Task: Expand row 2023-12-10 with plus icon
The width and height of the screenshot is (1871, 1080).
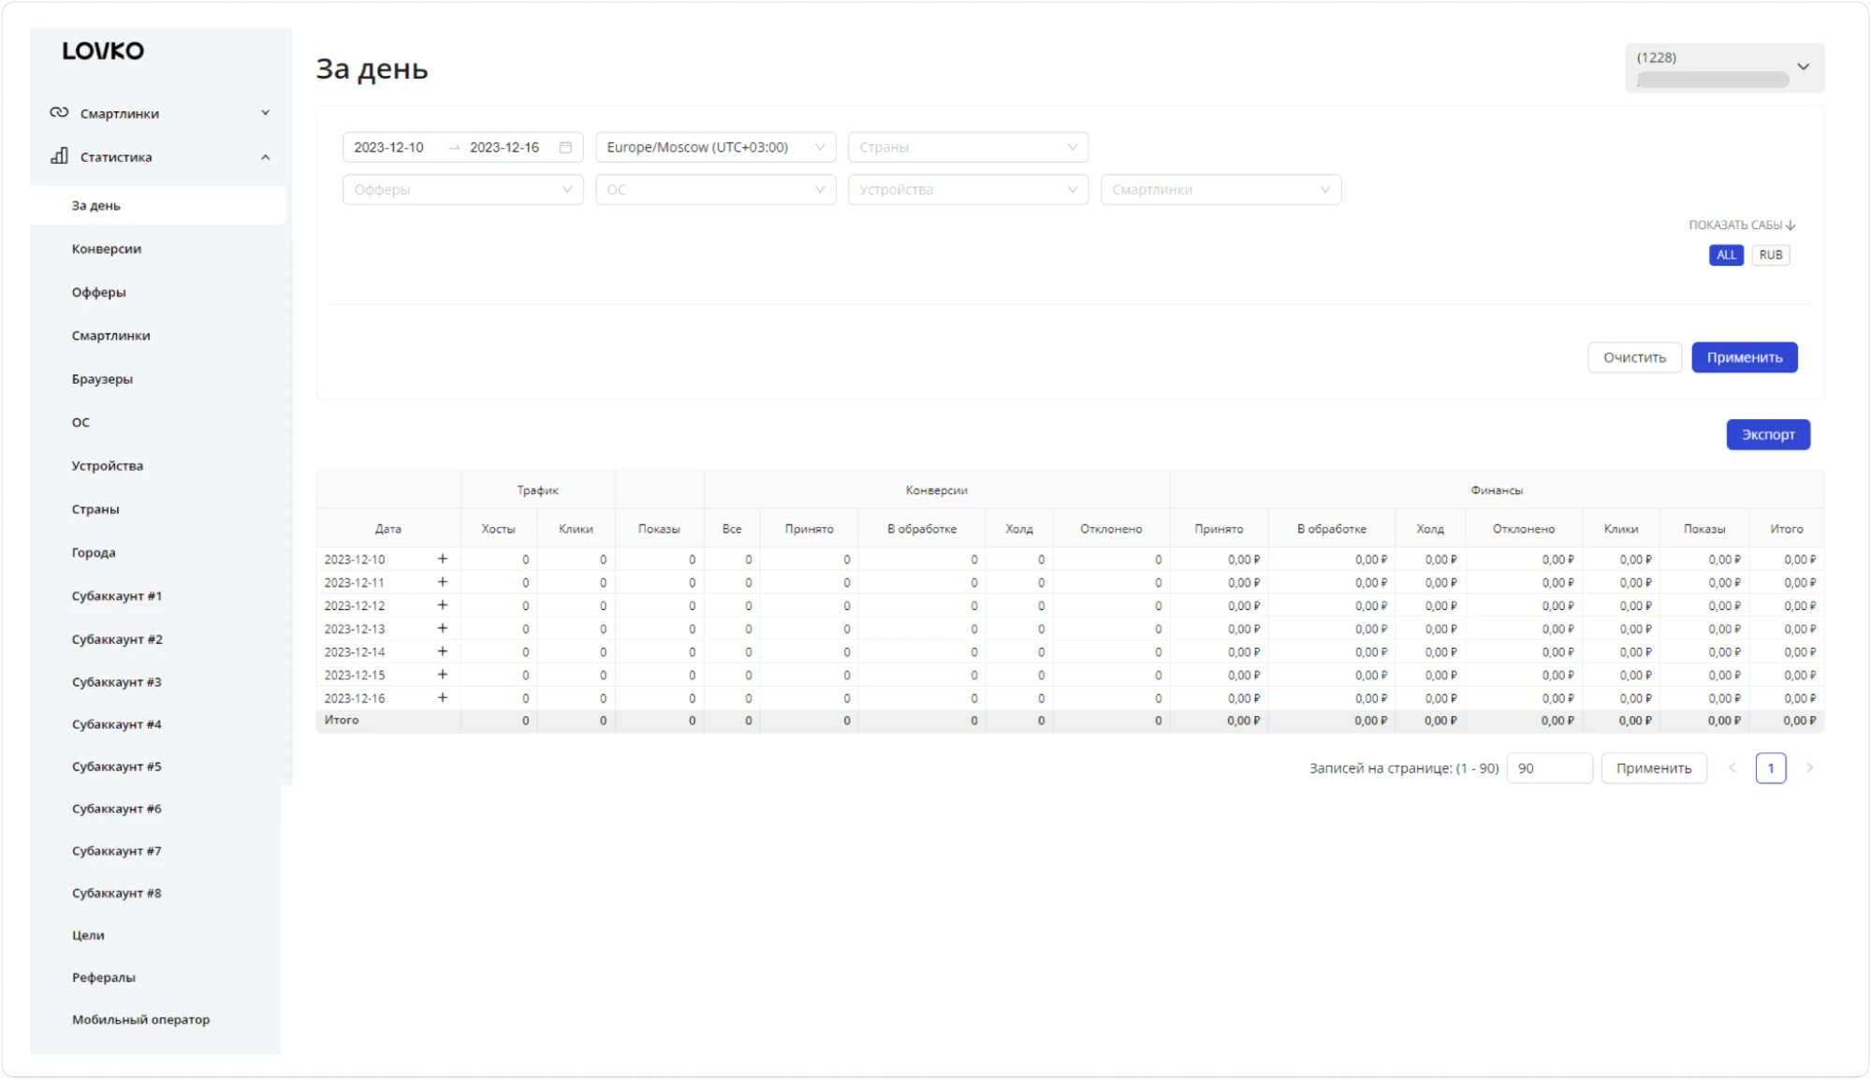Action: pos(443,559)
